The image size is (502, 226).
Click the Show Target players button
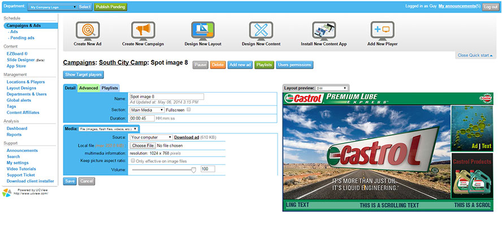84,75
